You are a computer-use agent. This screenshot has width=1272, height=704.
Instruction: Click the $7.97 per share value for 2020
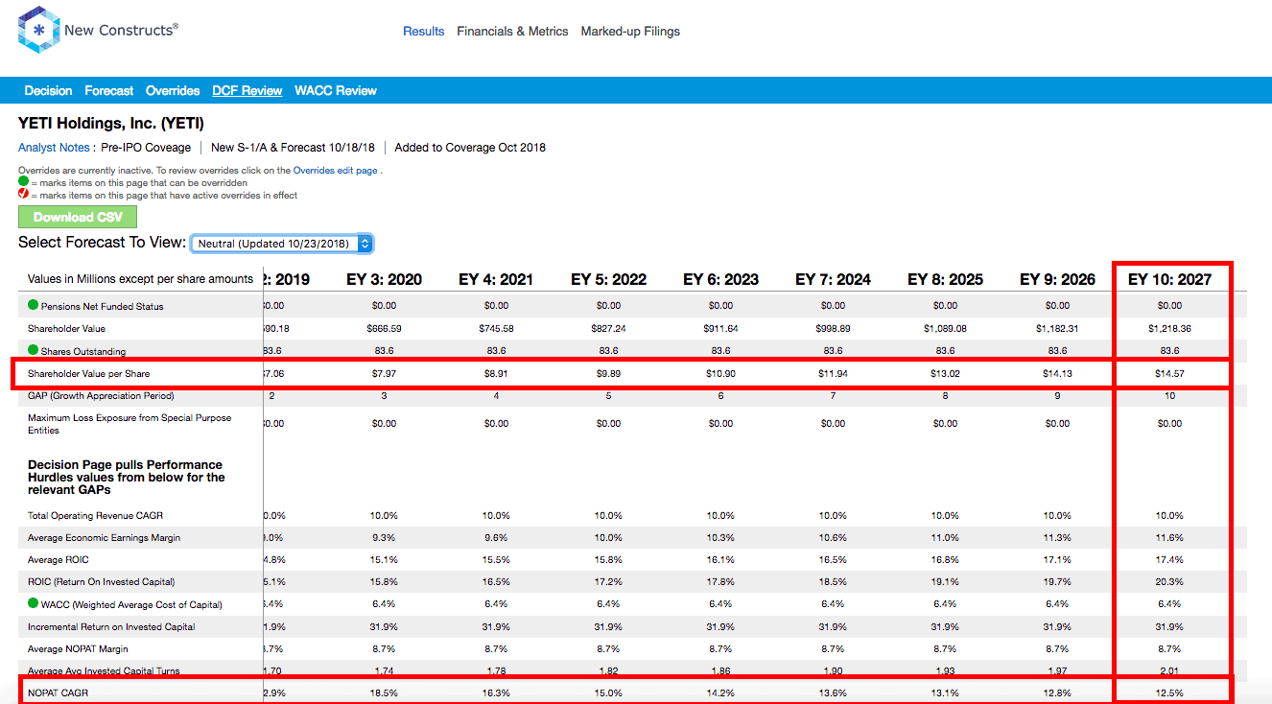tap(384, 373)
